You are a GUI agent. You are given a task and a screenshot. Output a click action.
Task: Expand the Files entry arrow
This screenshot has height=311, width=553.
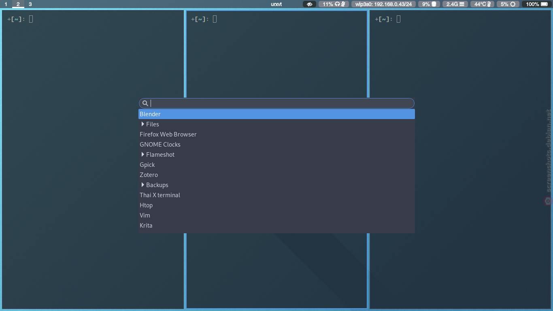[x=143, y=124]
